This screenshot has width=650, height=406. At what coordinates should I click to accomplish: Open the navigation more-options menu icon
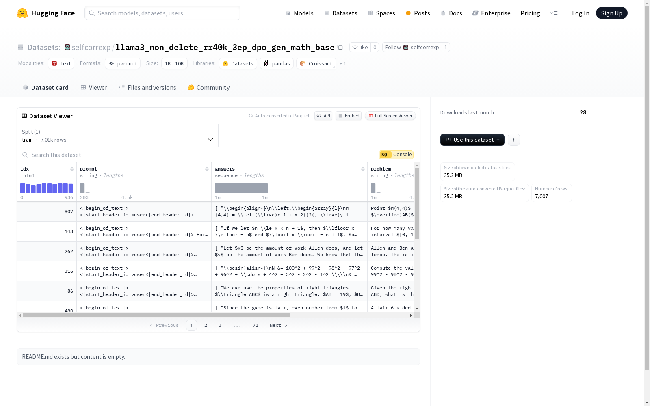tap(554, 13)
